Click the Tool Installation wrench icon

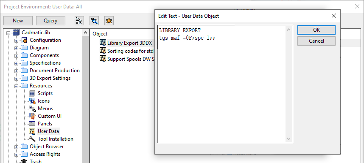(32, 139)
